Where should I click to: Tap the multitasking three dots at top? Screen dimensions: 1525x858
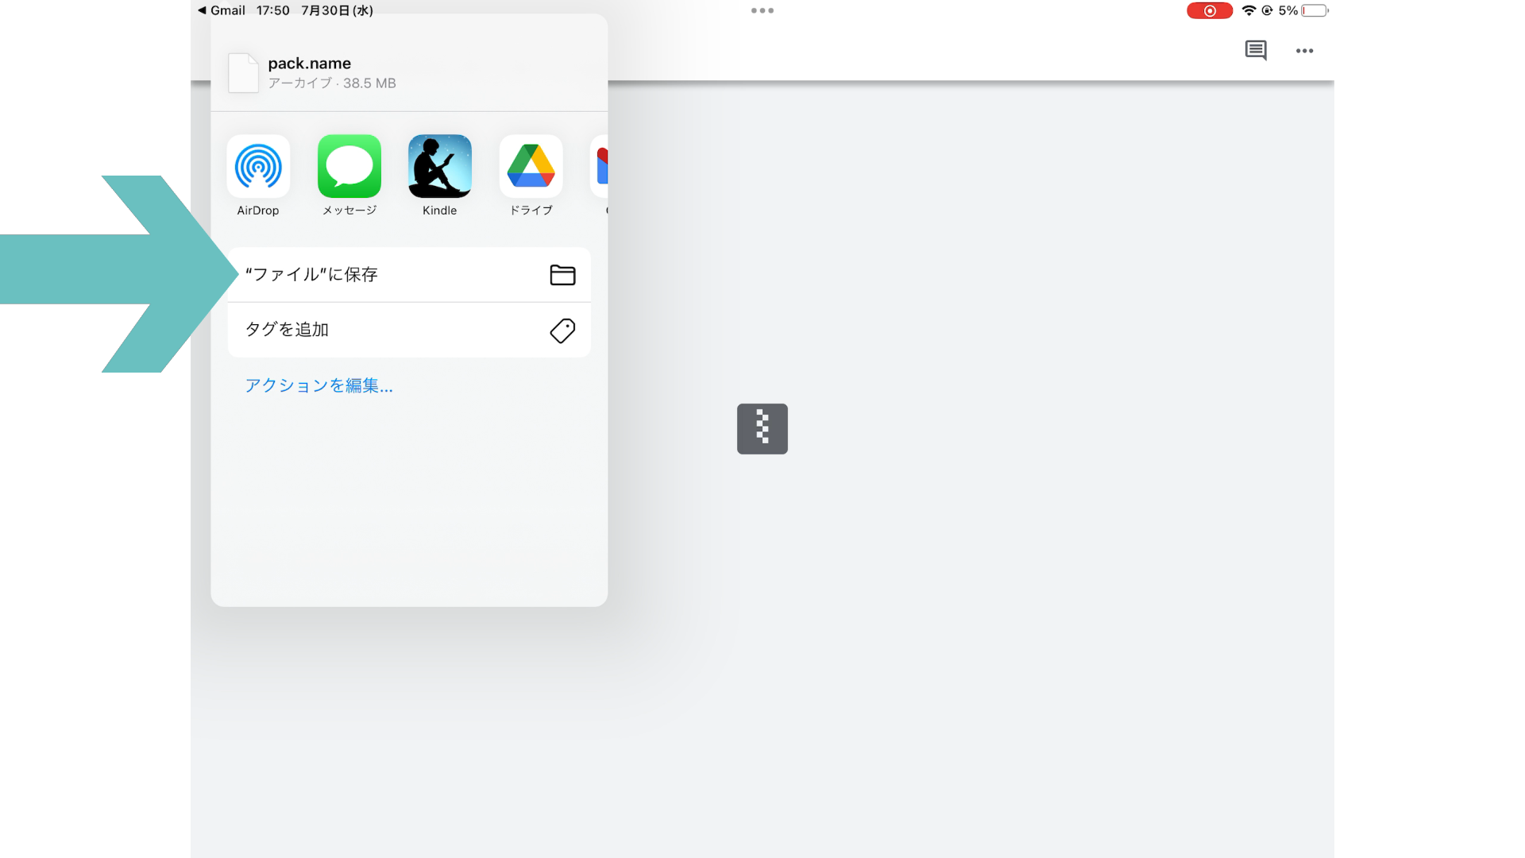762,10
